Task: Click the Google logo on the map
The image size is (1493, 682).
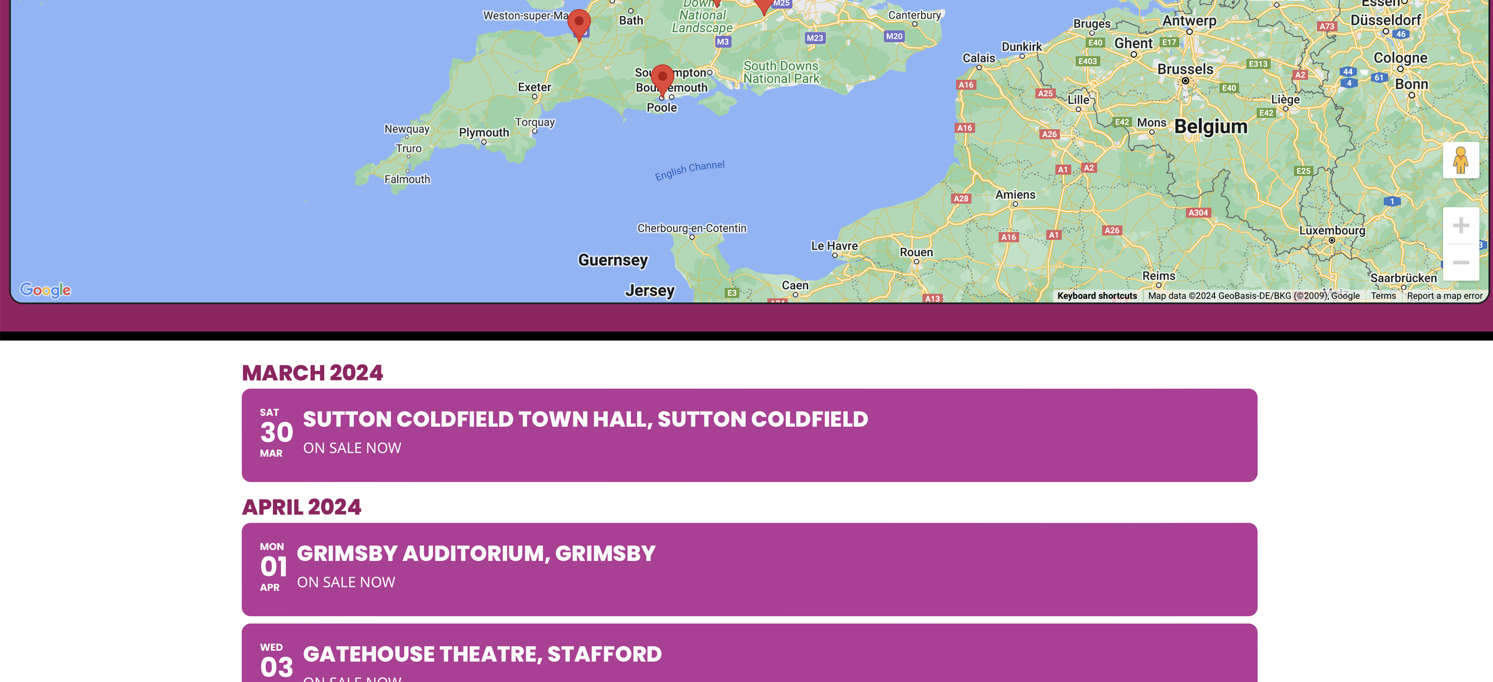Action: [45, 290]
